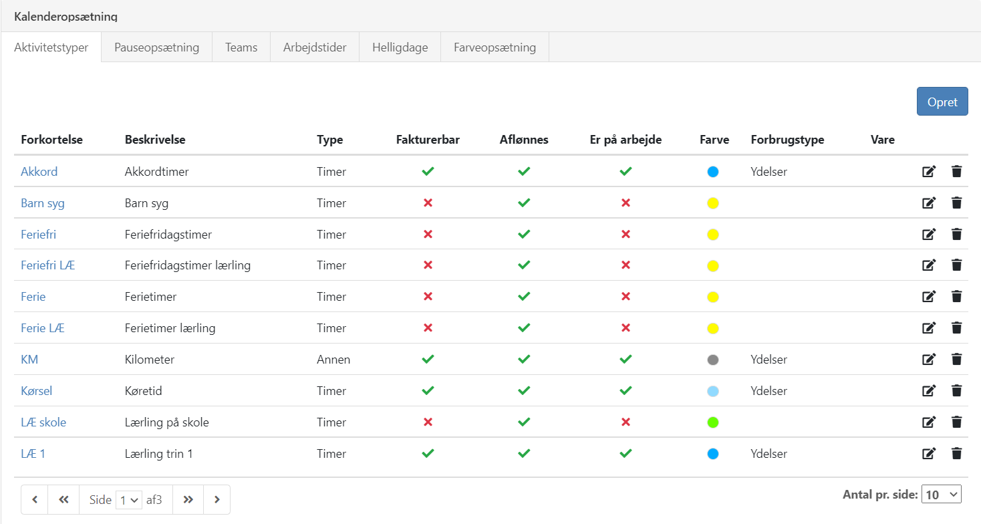This screenshot has height=524, width=981.
Task: Edit the Akkord activity type
Action: coord(929,172)
